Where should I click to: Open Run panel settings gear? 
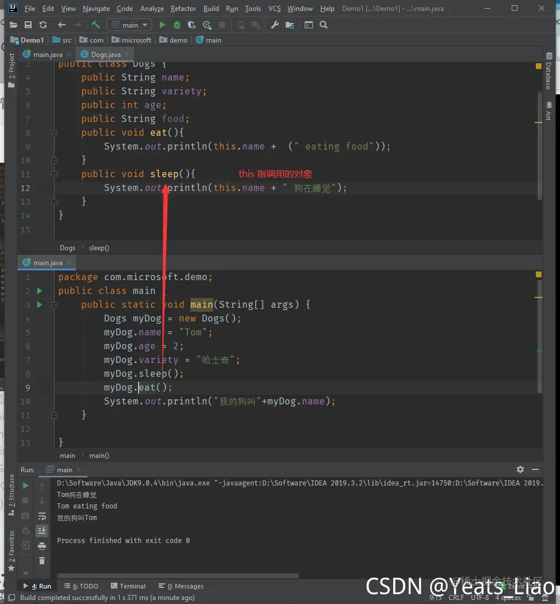[520, 469]
